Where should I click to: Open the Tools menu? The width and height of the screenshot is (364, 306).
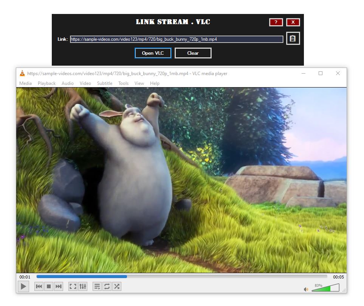tap(123, 83)
